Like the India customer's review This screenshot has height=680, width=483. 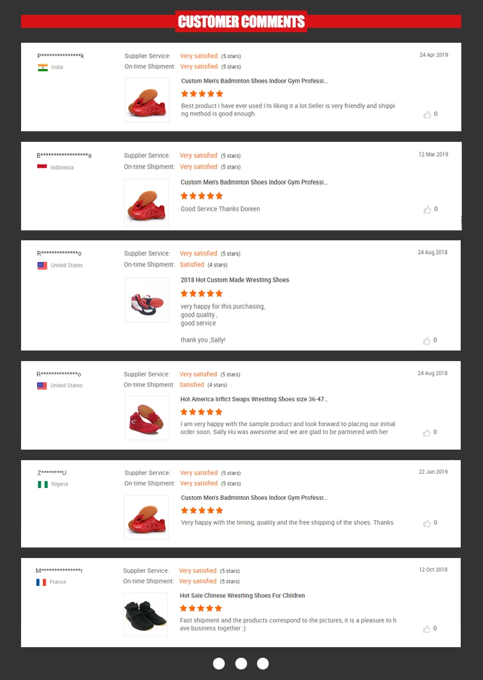click(427, 115)
